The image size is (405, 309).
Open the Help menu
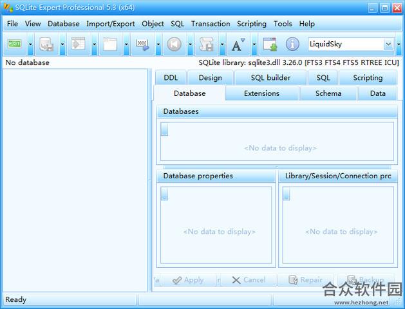click(307, 24)
